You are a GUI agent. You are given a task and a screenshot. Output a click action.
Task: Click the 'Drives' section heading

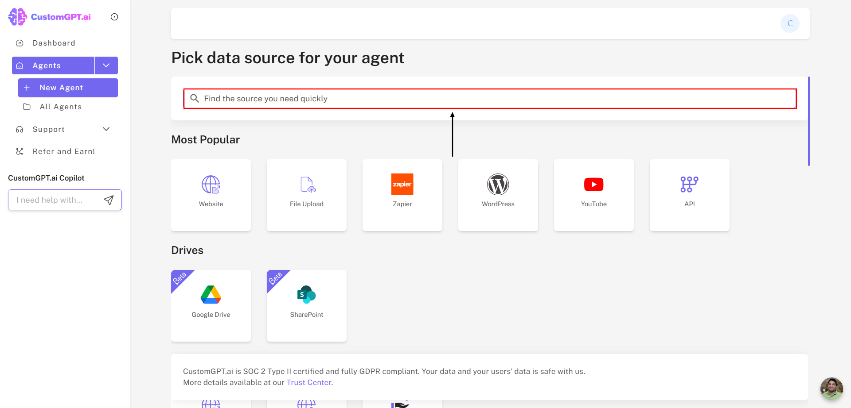pyautogui.click(x=187, y=250)
